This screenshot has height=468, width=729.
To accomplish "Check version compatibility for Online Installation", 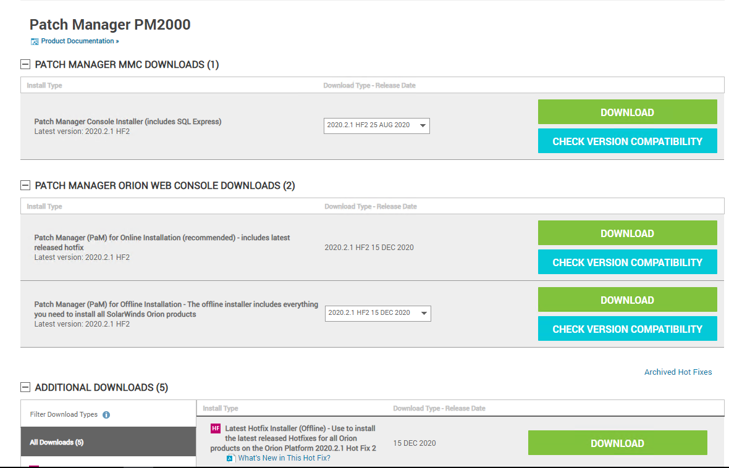I will 627,262.
